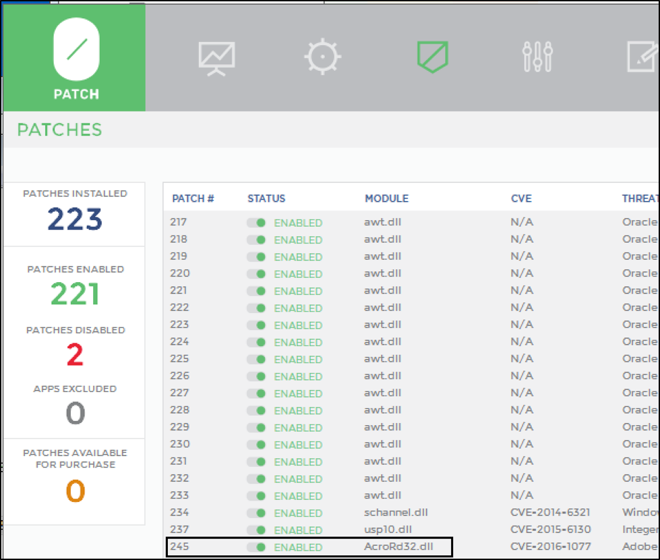Select usp10.dll module row
Screen dimensions: 660x560
click(x=388, y=530)
